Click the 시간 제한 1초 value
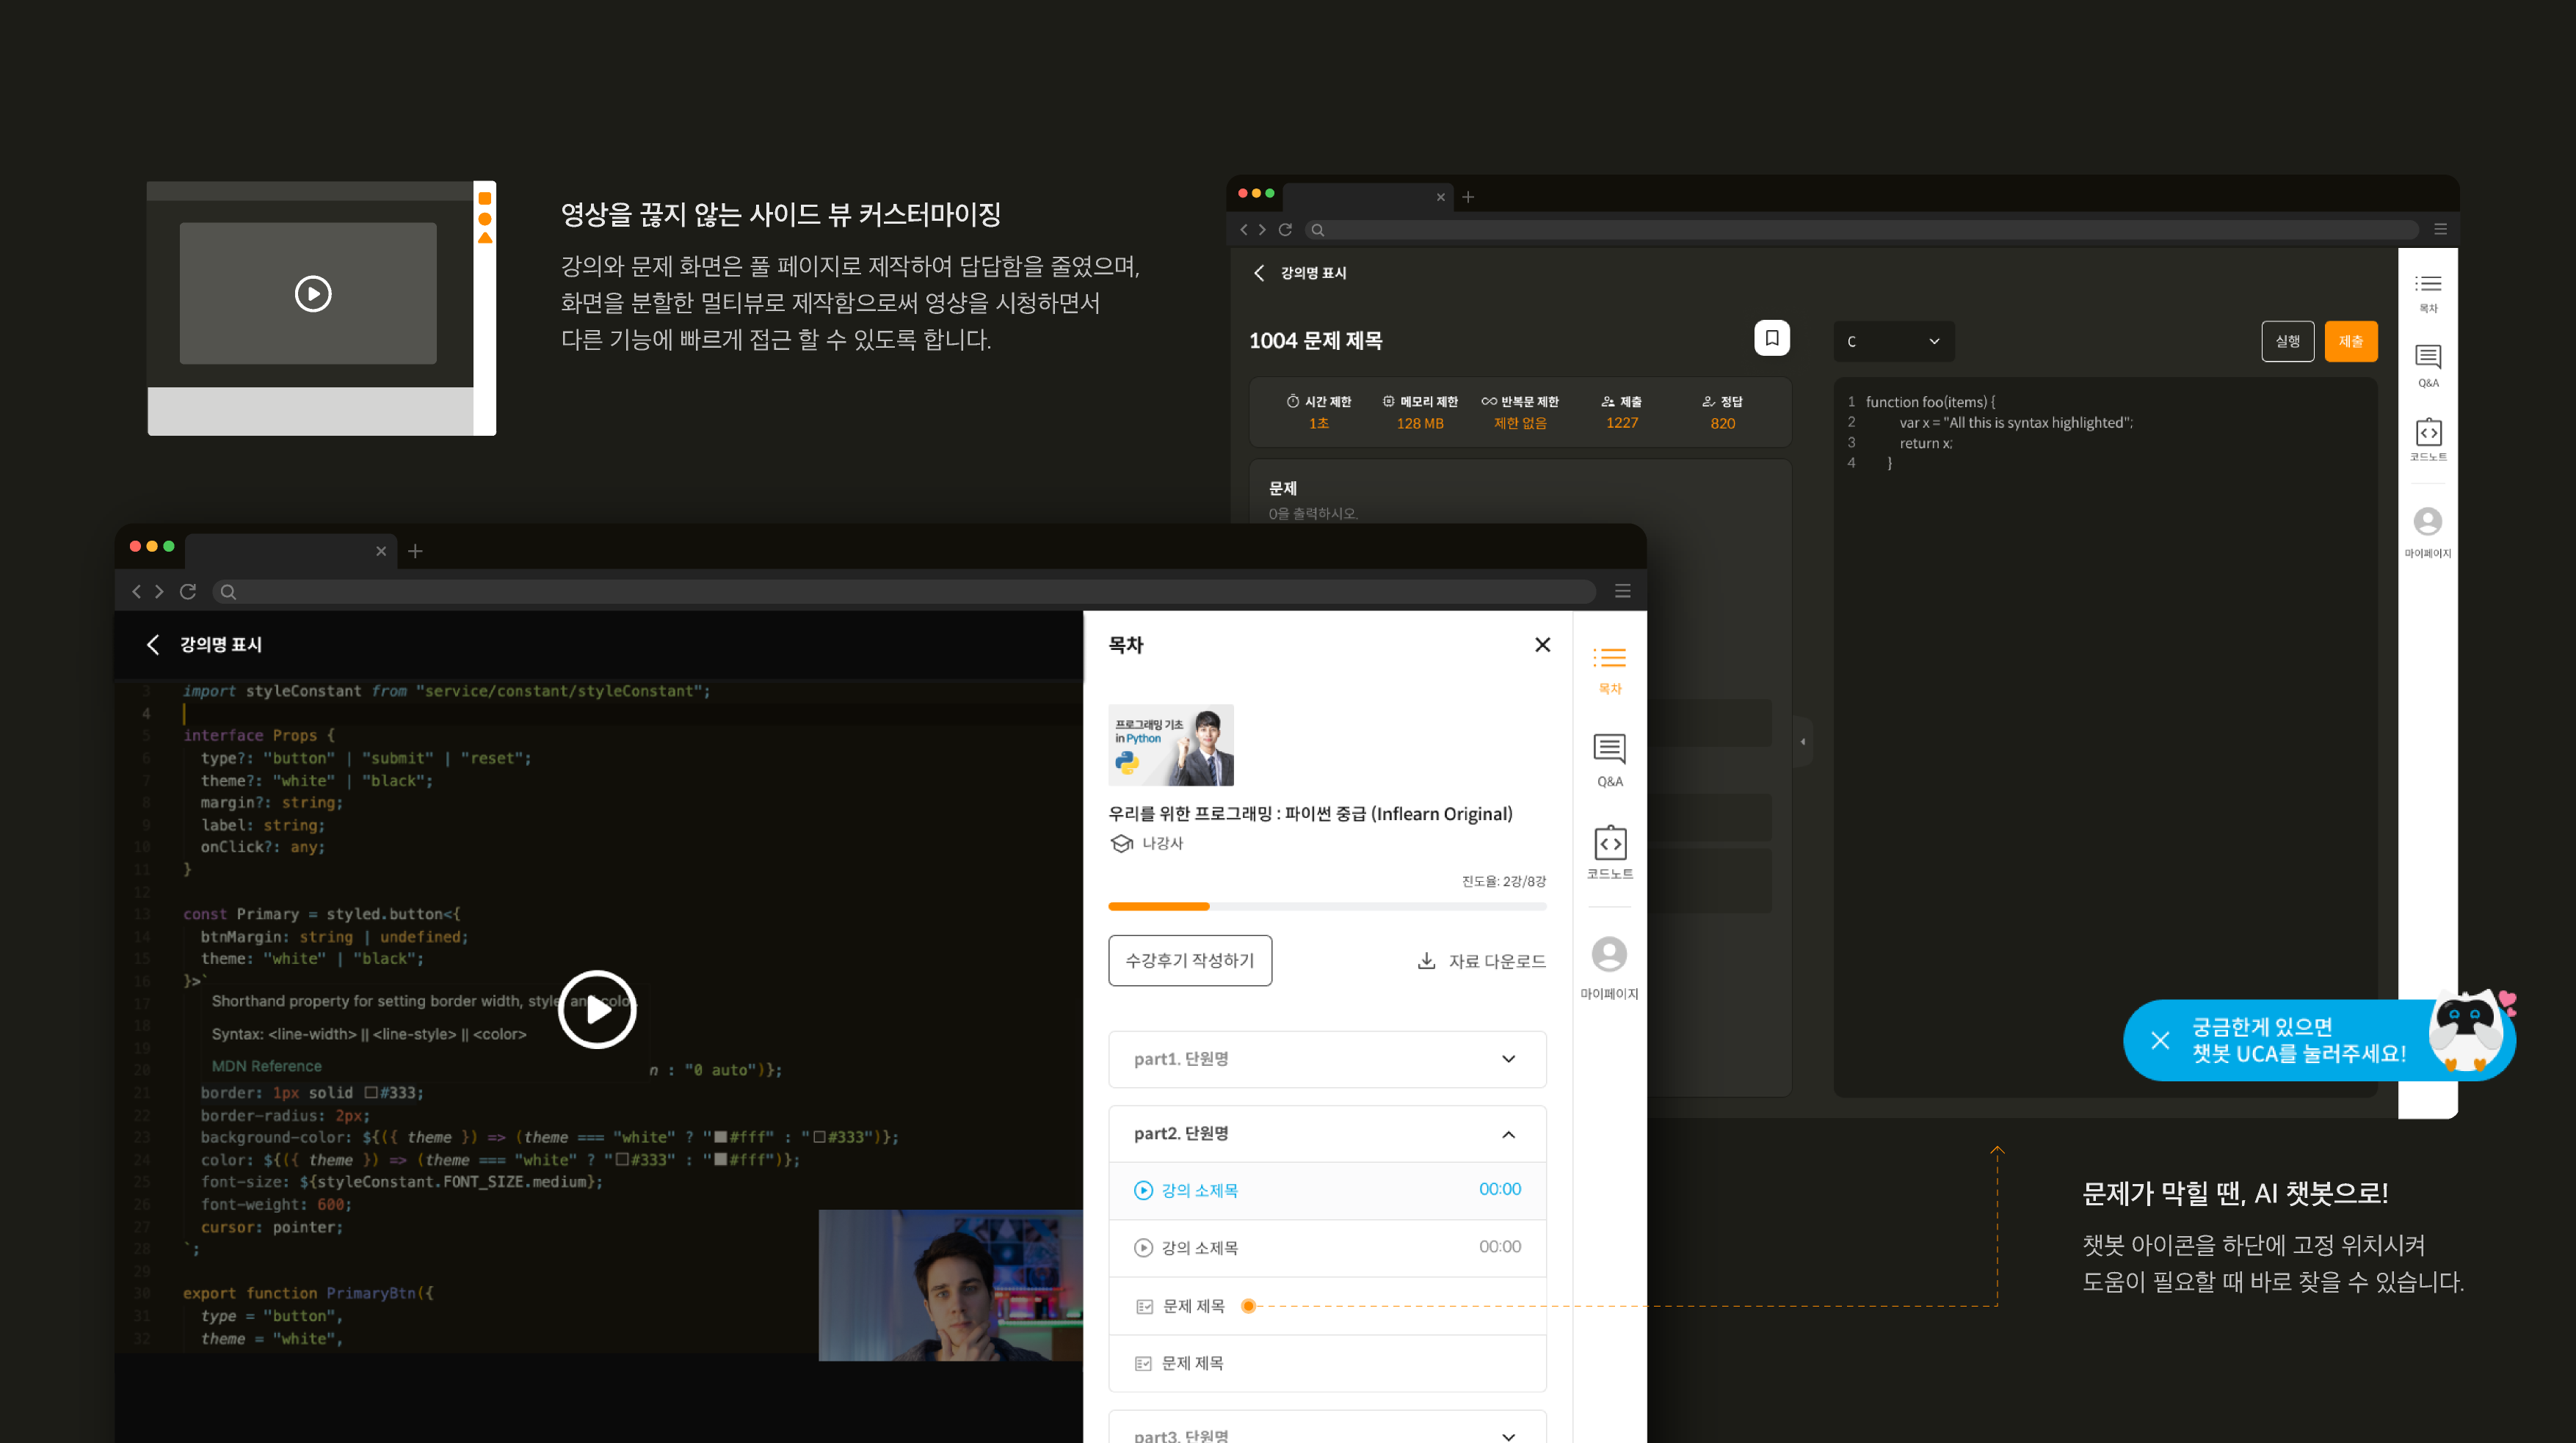Viewport: 2576px width, 1443px height. coord(1318,424)
